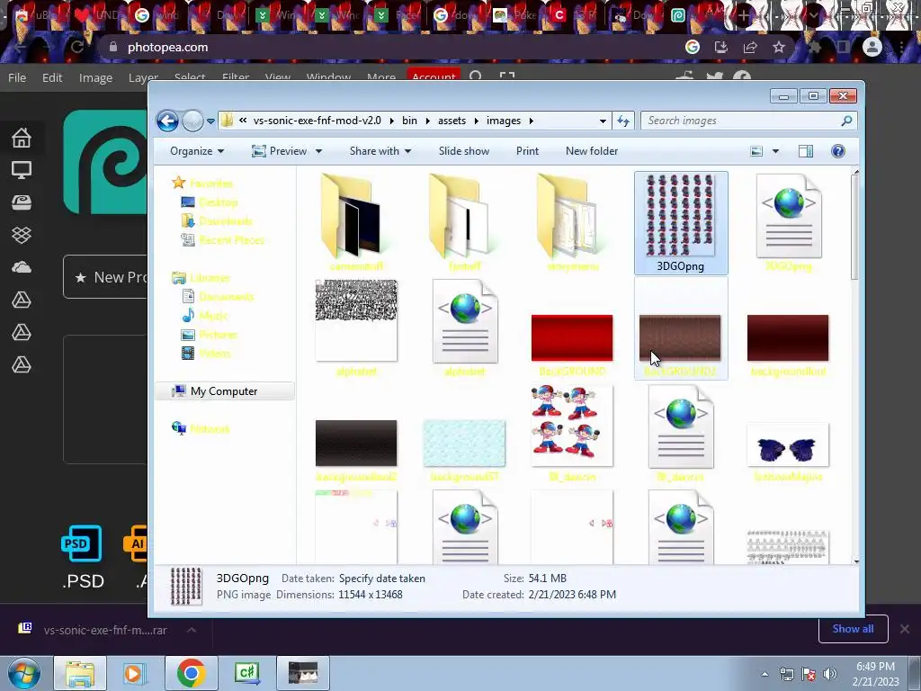The image size is (921, 691).
Task: Select the 3DGOpng sprite sheet thumbnail
Action: [x=680, y=215]
